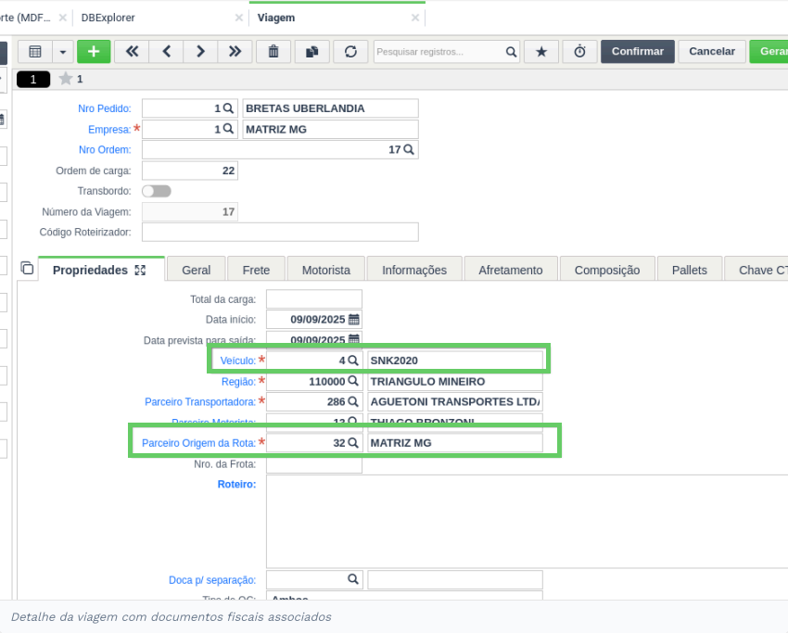Close the DBExplorer tab
The height and width of the screenshot is (633, 788).
pyautogui.click(x=239, y=18)
